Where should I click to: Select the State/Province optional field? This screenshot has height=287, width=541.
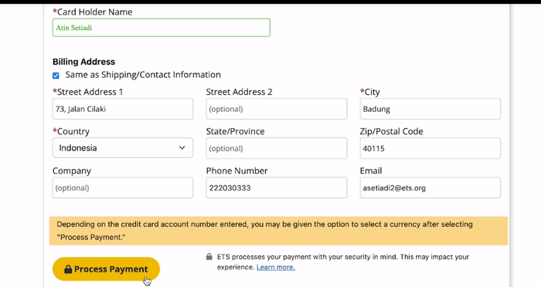pos(277,148)
